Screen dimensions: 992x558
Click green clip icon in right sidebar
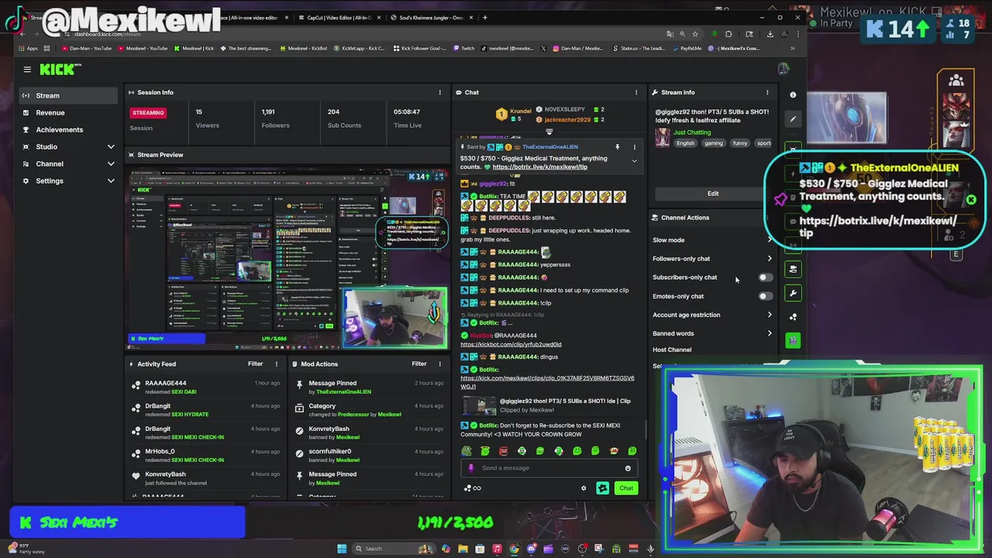[x=793, y=339]
